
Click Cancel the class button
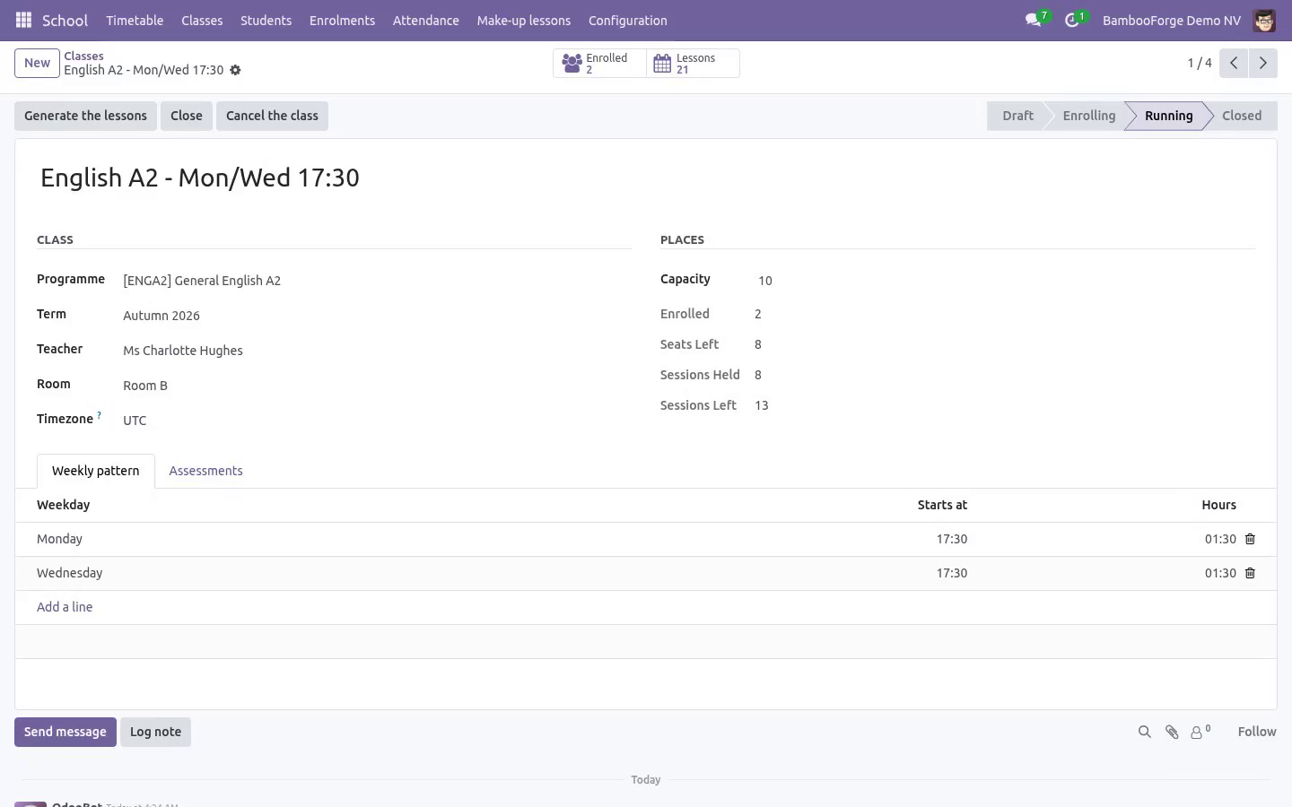point(272,116)
